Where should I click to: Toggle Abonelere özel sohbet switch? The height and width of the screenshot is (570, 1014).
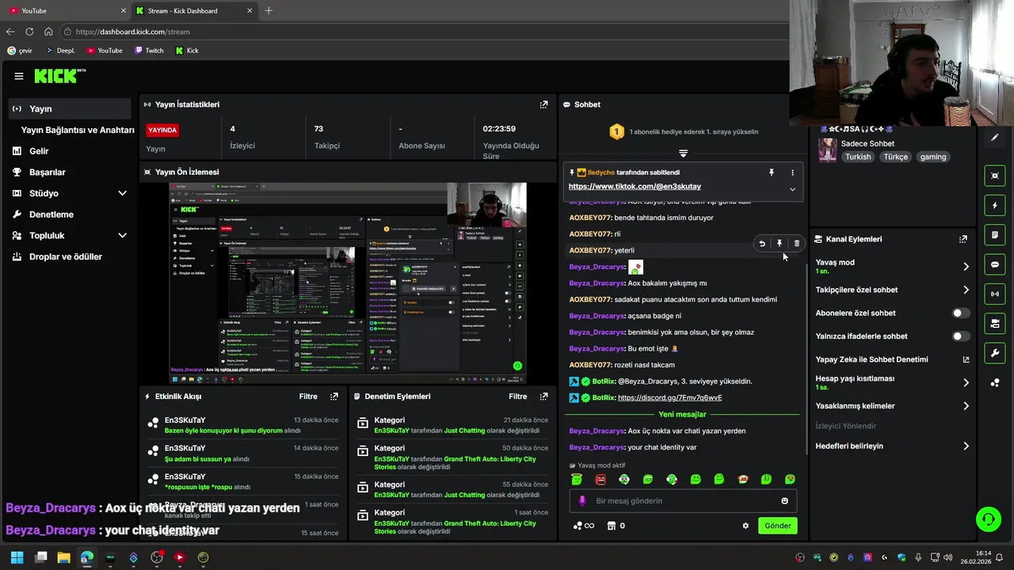coord(960,313)
